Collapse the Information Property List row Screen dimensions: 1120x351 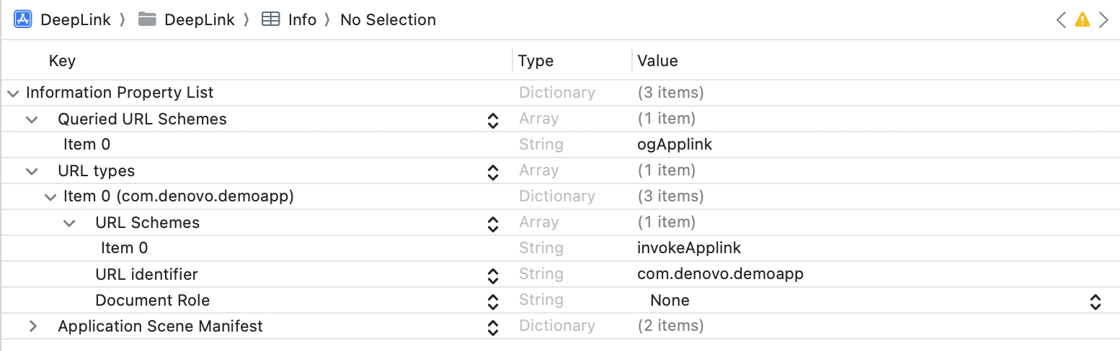pyautogui.click(x=13, y=93)
